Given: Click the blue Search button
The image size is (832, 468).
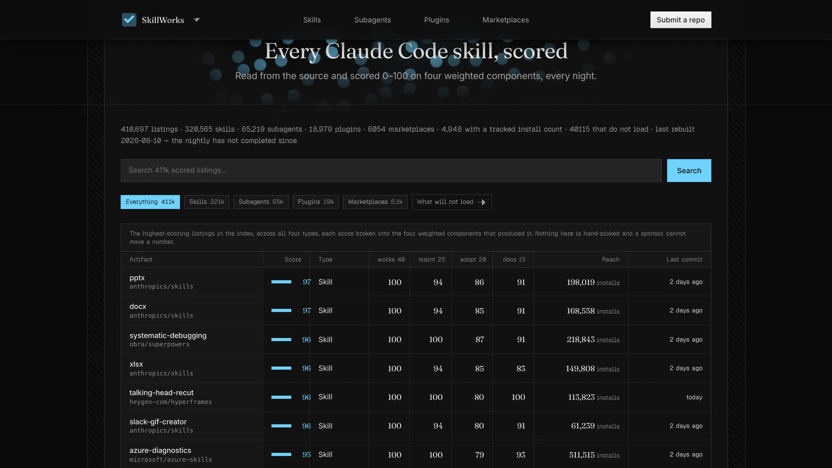Looking at the screenshot, I should pyautogui.click(x=689, y=171).
